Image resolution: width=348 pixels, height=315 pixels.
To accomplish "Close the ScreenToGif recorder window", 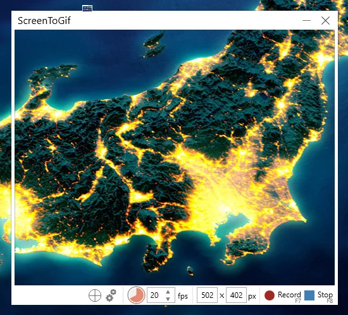I will (x=325, y=21).
